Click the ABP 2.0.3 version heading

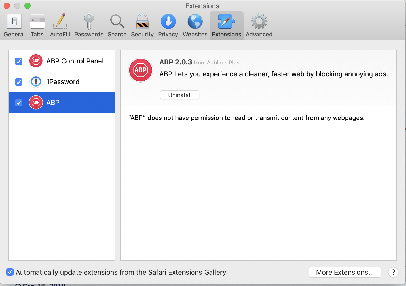pos(176,62)
